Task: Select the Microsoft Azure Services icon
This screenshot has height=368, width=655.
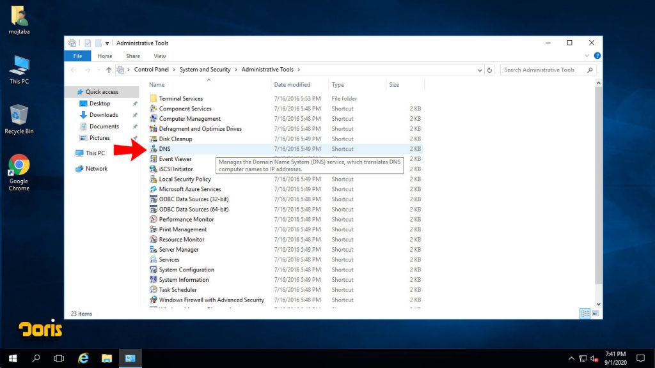Action: (154, 189)
